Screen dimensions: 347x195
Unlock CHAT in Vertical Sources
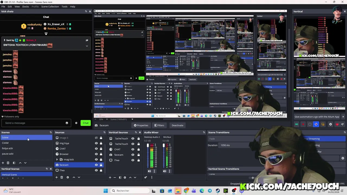[x=139, y=149]
